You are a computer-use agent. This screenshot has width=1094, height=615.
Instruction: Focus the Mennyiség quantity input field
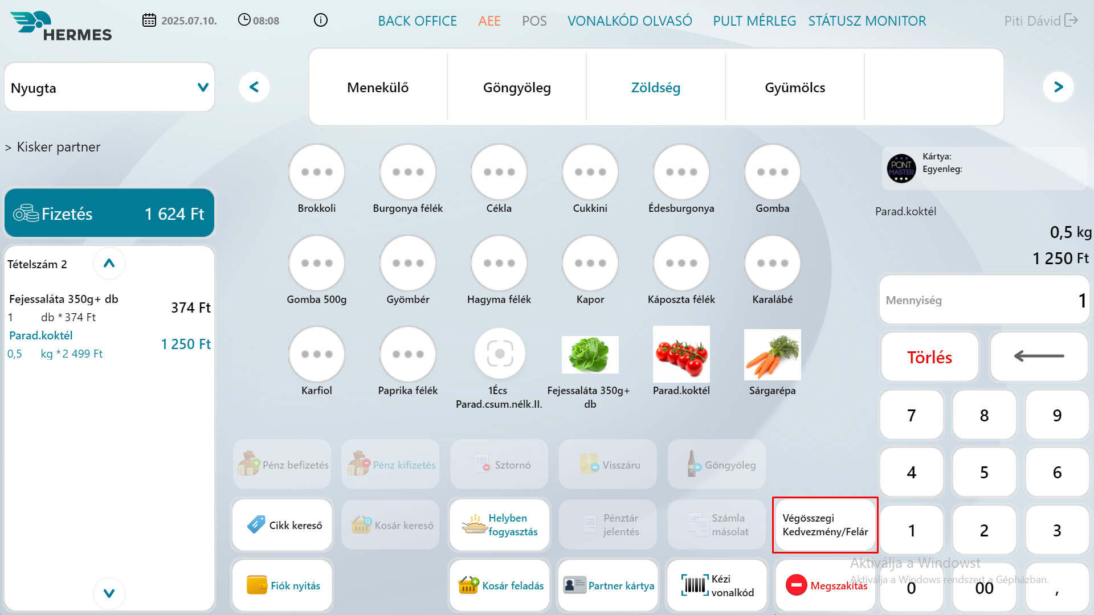pos(984,300)
